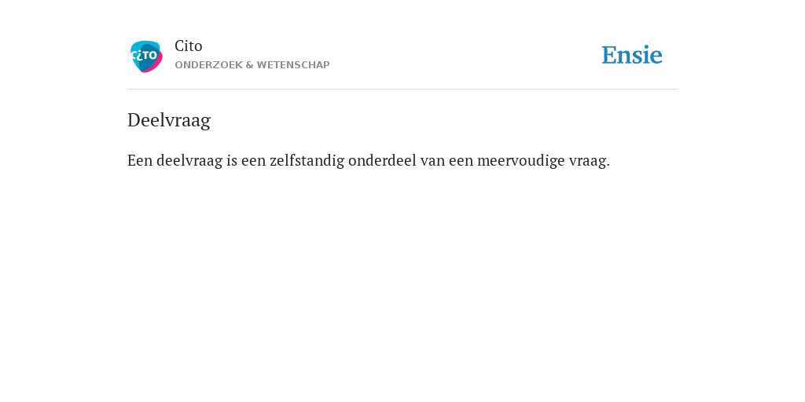Click the word 'meervoudige' in the definition
The height and width of the screenshot is (402, 805).
click(520, 161)
